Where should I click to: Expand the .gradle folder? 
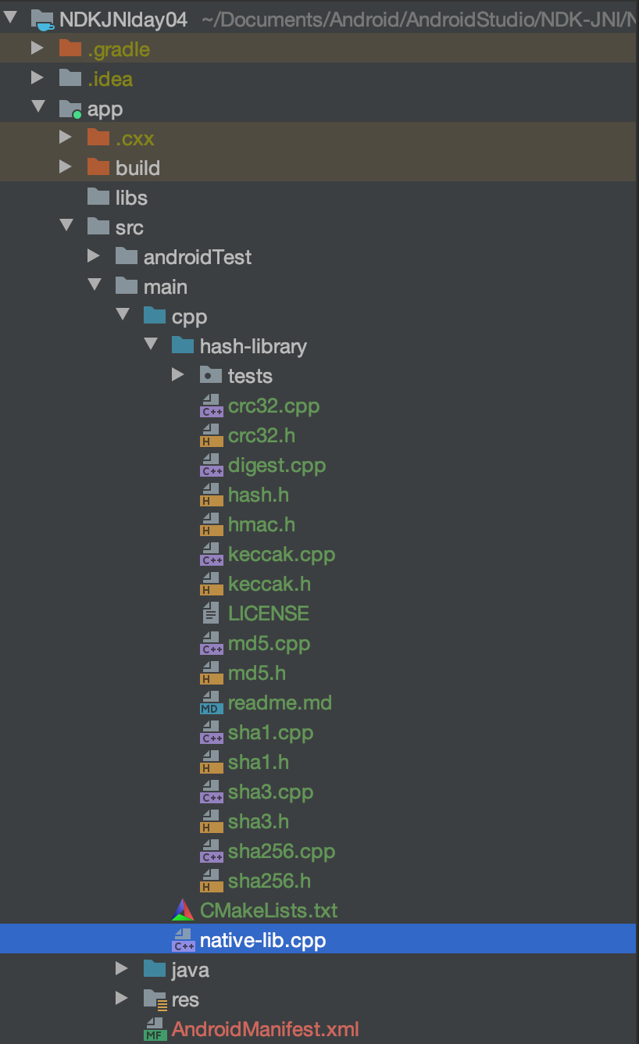pyautogui.click(x=38, y=48)
